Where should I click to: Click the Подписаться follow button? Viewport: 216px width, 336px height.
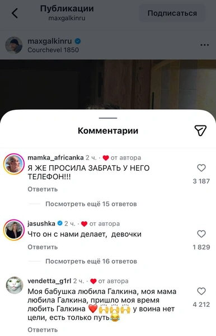[x=172, y=13]
